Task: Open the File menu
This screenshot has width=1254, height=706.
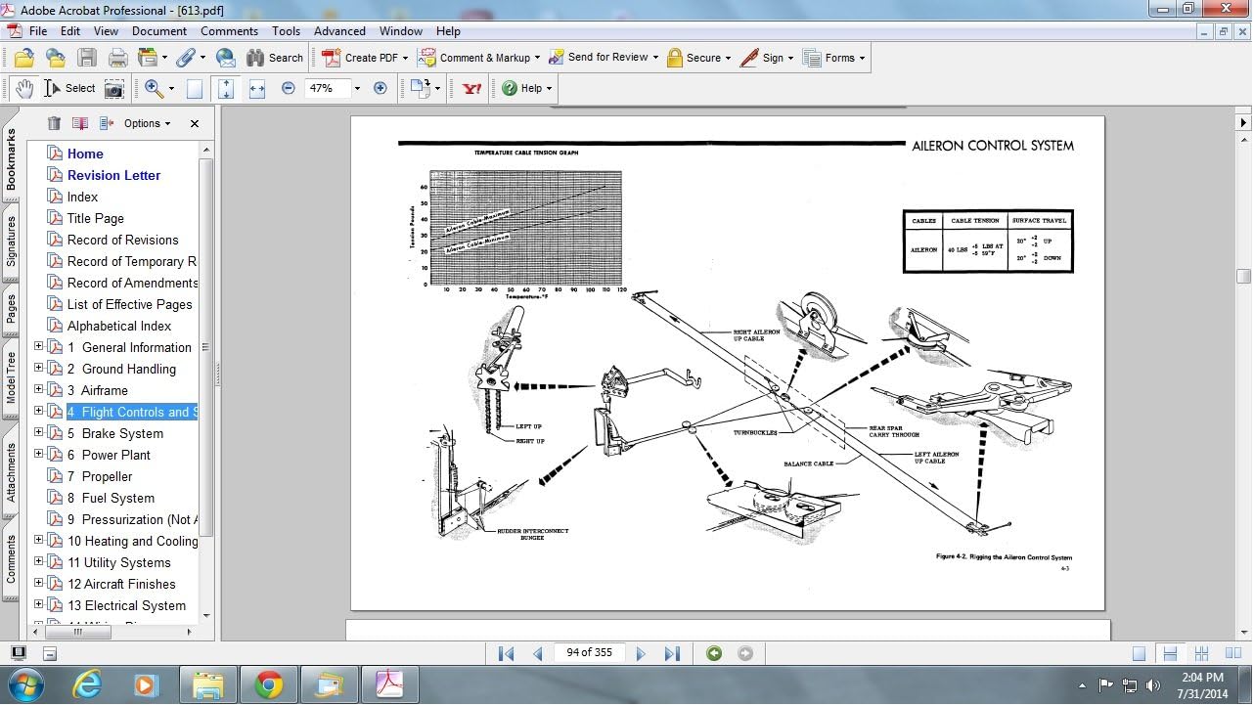Action: [38, 31]
